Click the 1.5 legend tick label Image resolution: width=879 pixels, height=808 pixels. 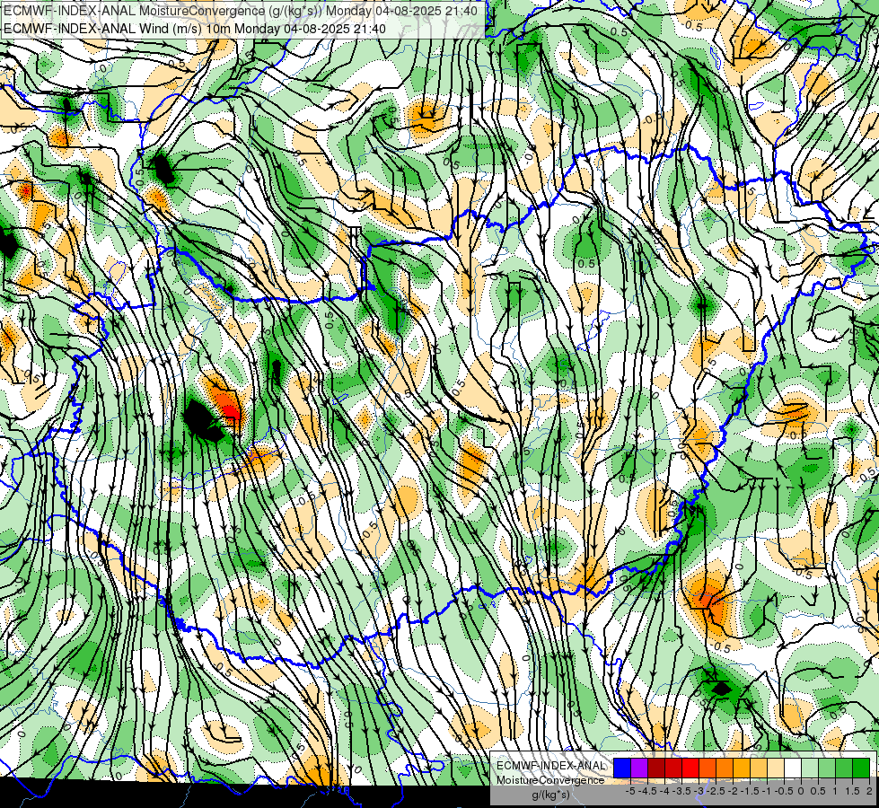tap(852, 791)
